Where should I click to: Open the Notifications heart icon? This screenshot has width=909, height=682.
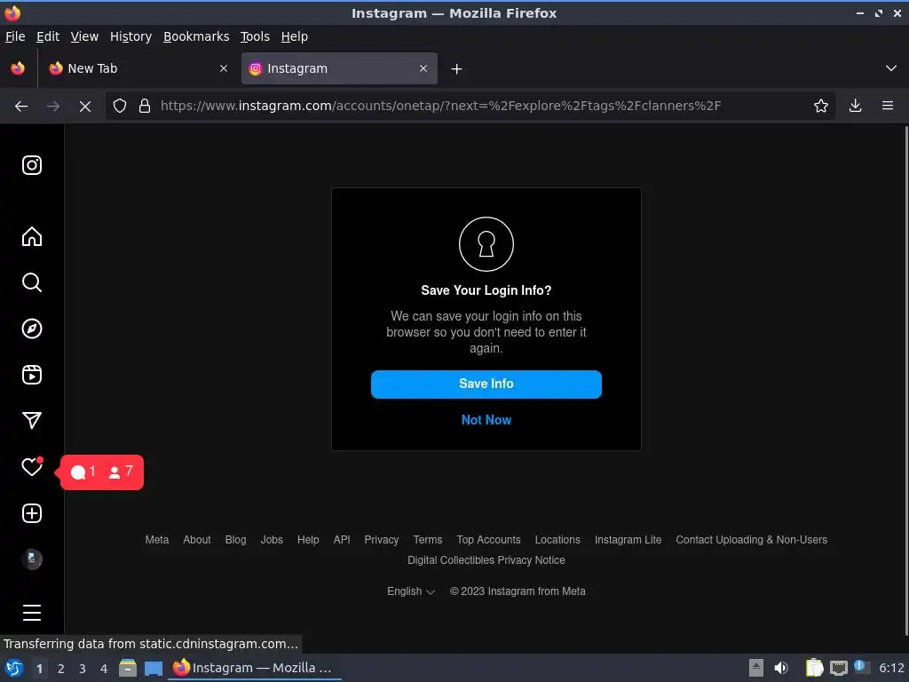(x=32, y=467)
